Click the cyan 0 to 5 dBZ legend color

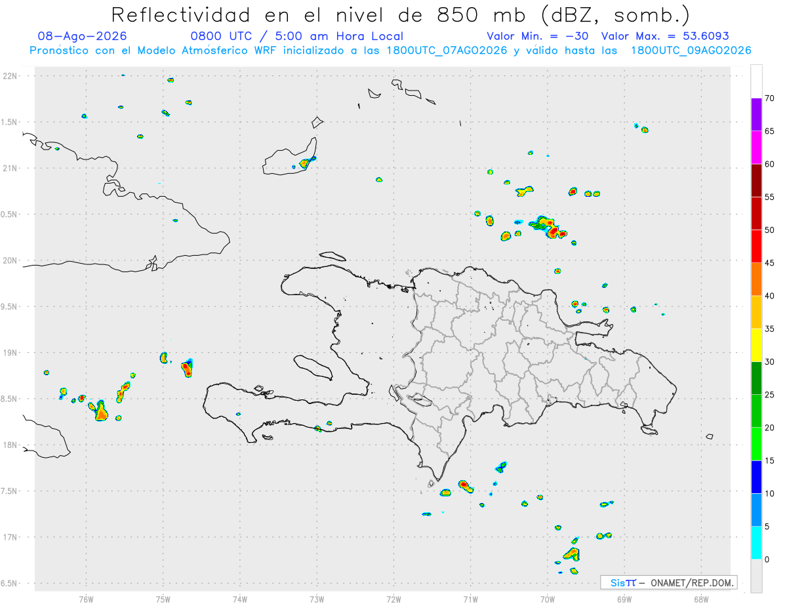756,543
